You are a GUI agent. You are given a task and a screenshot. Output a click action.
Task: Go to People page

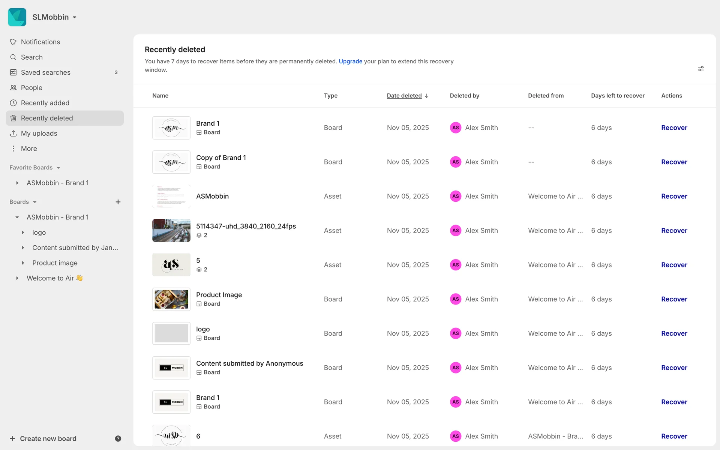31,88
